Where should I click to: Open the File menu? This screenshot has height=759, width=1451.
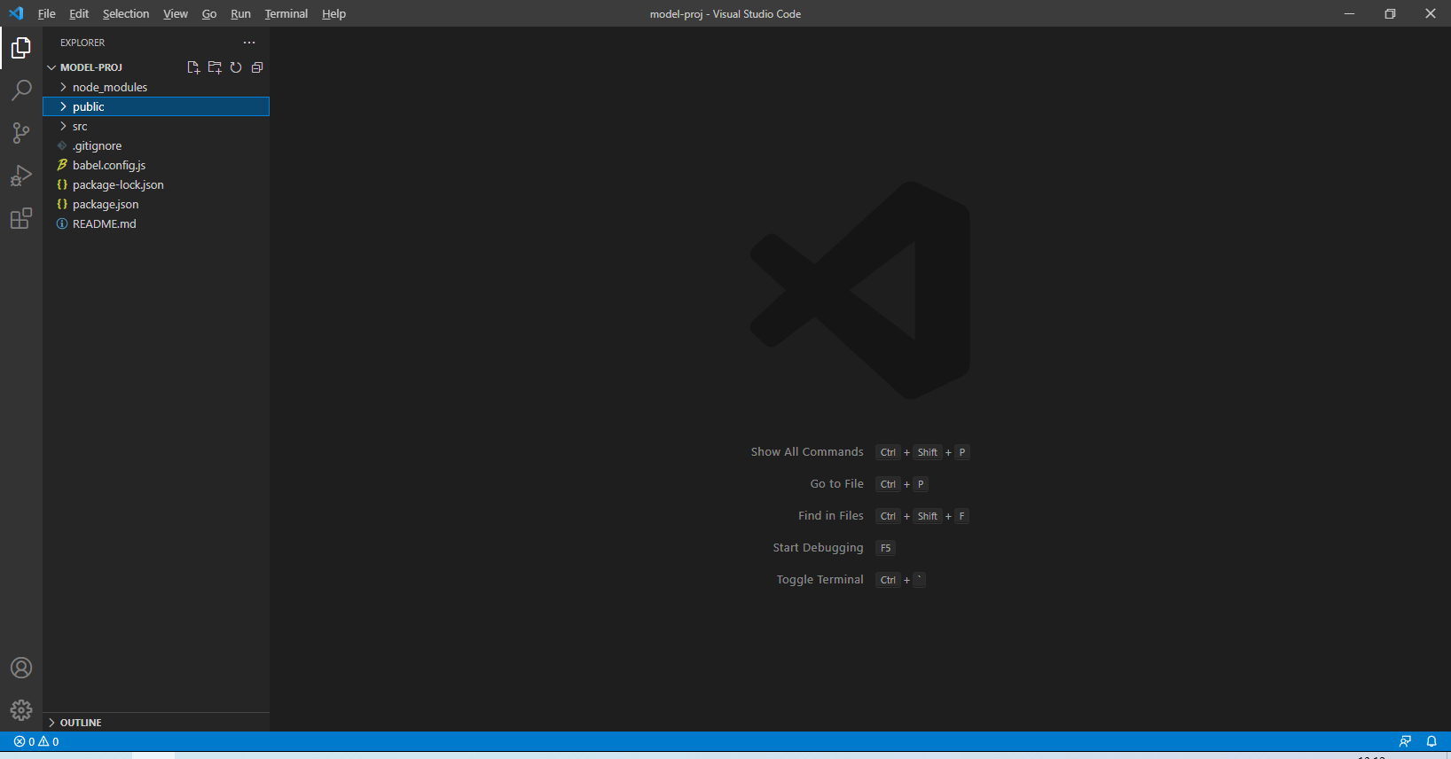47,13
